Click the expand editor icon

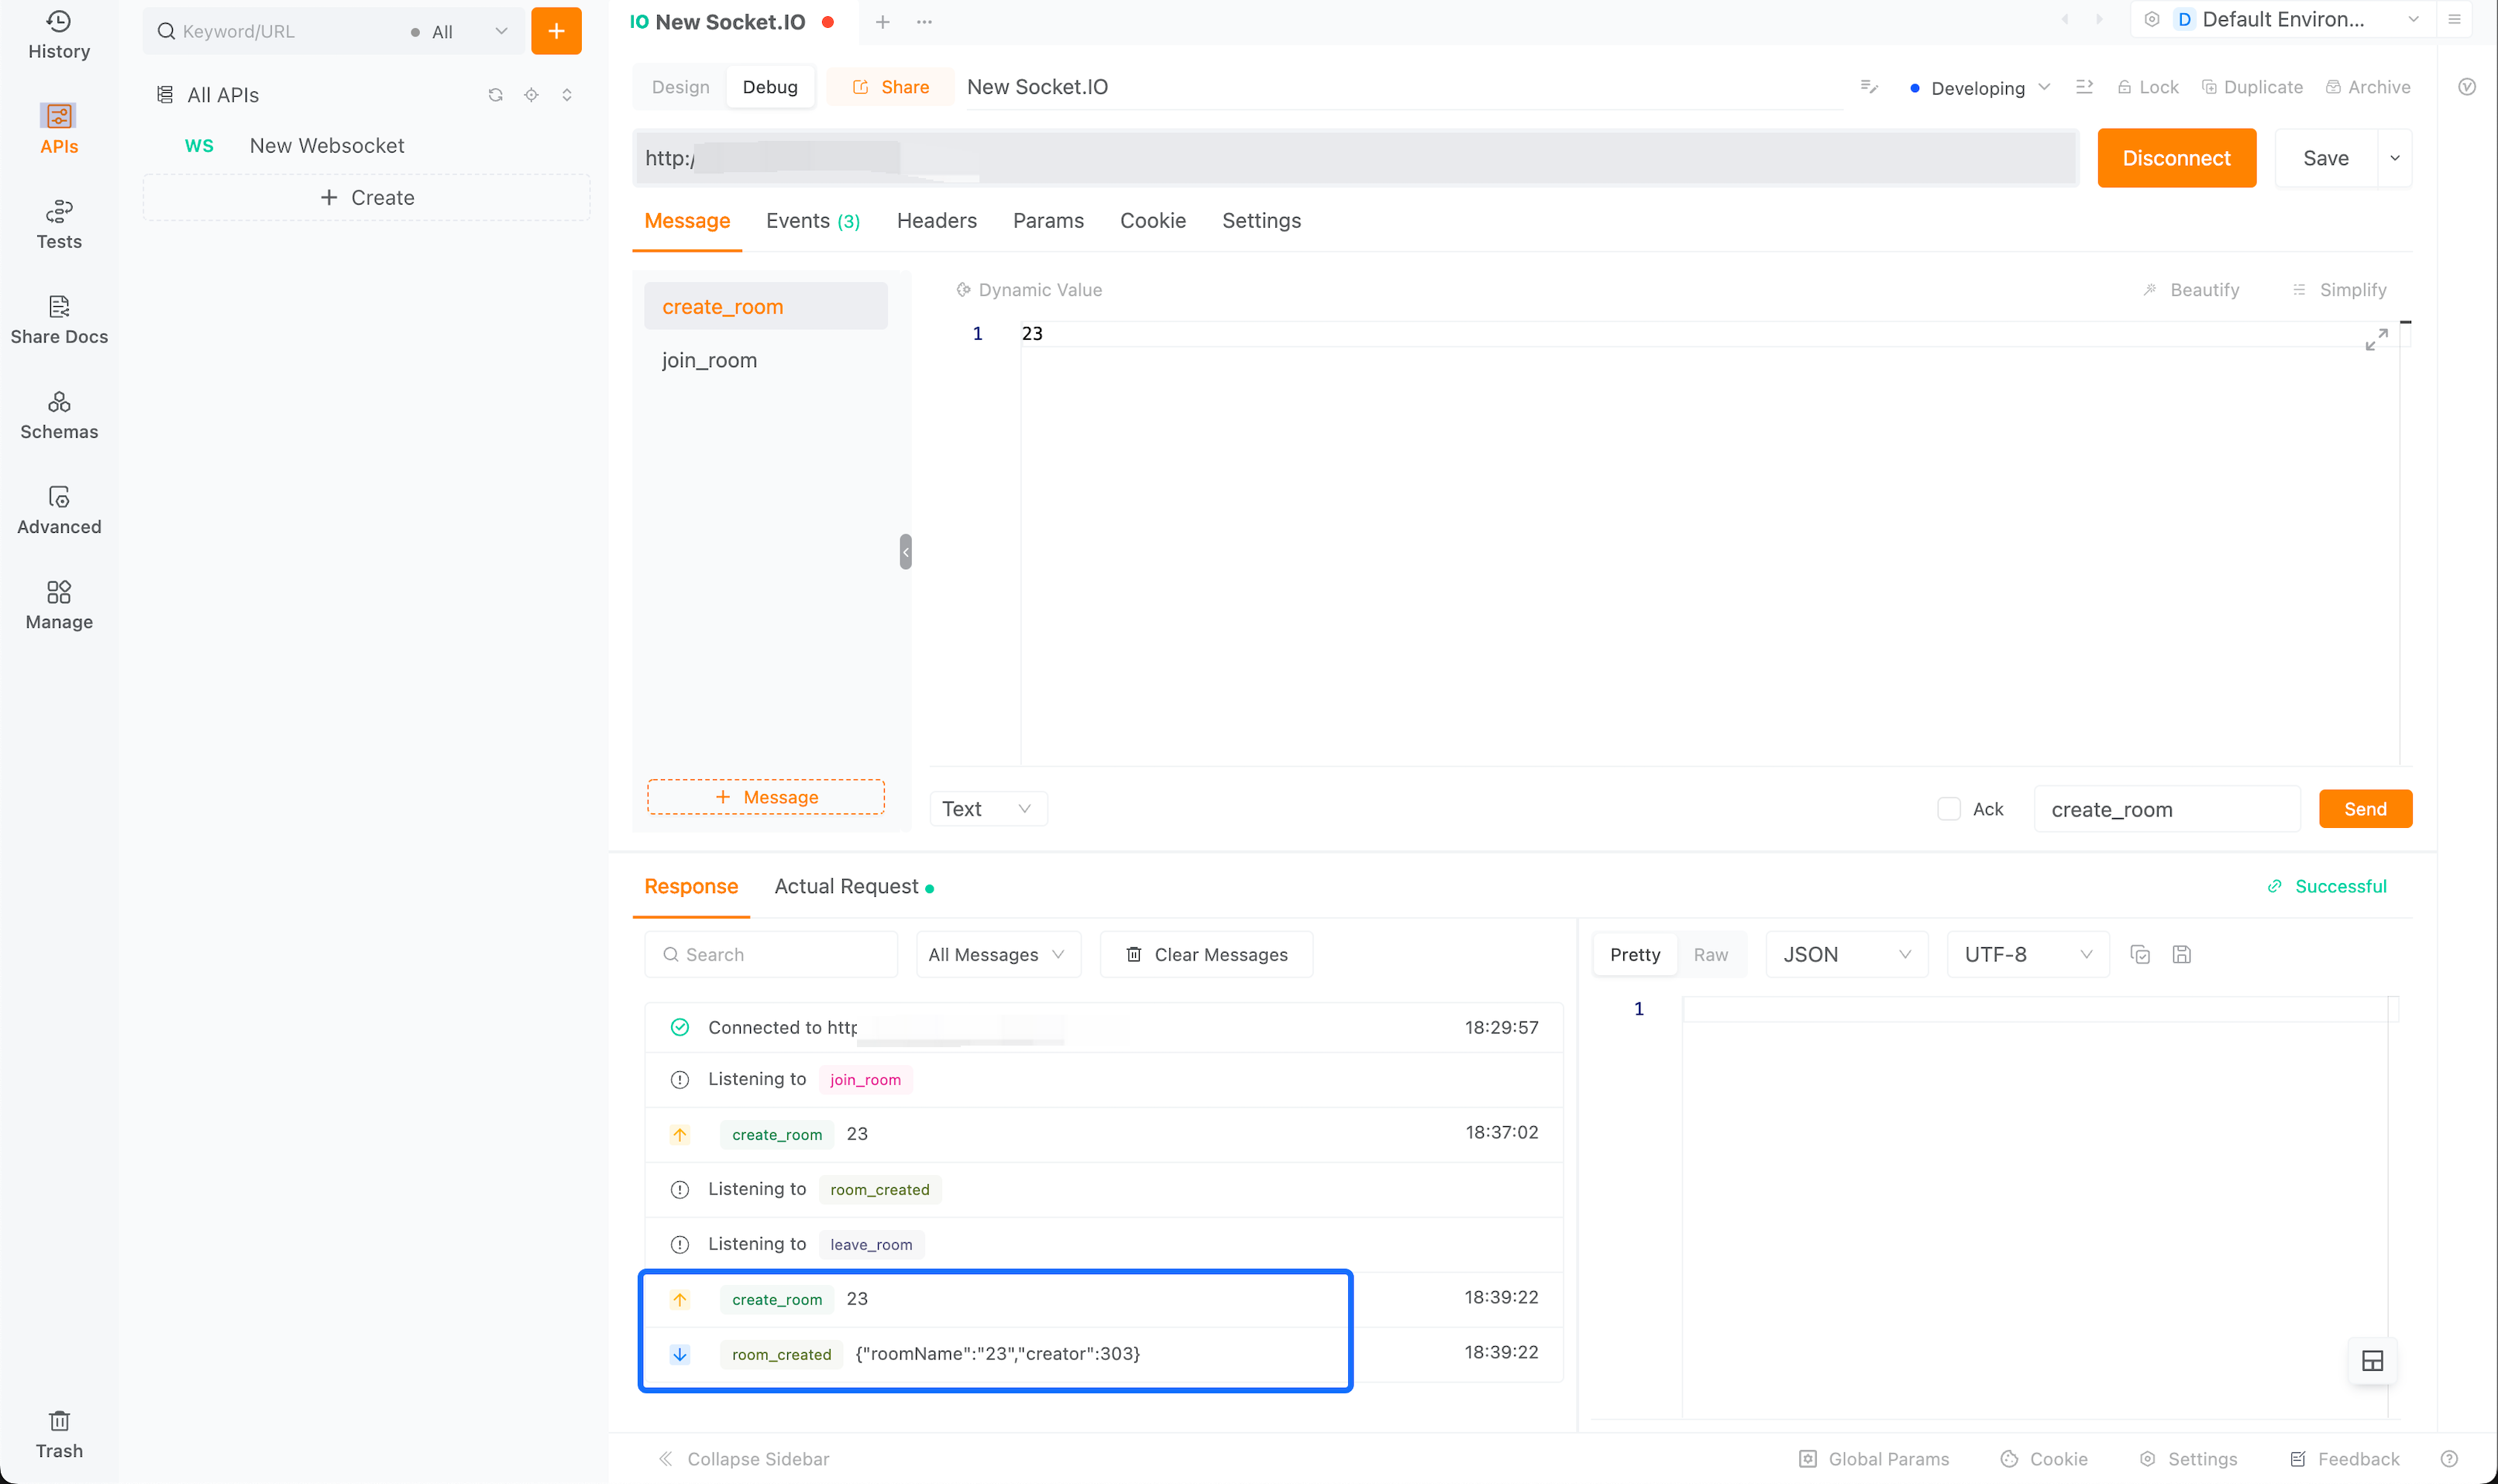pyautogui.click(x=2376, y=340)
